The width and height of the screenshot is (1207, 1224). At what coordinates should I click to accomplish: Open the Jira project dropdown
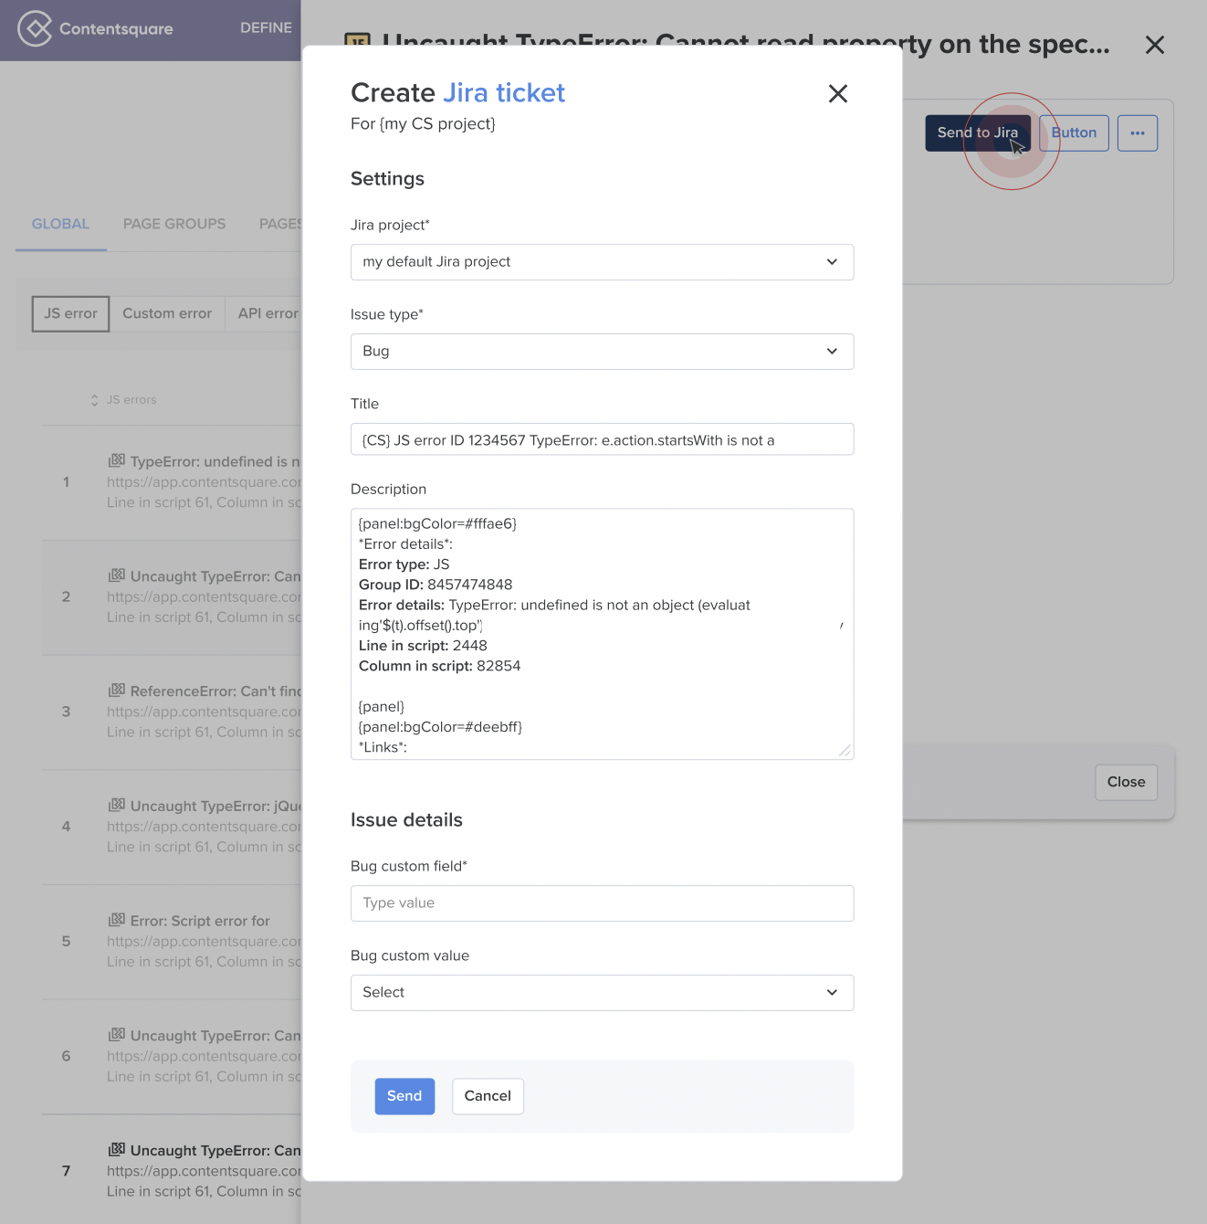tap(602, 262)
